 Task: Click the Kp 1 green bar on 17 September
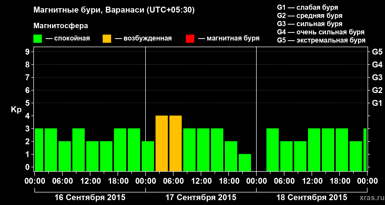click(x=245, y=162)
